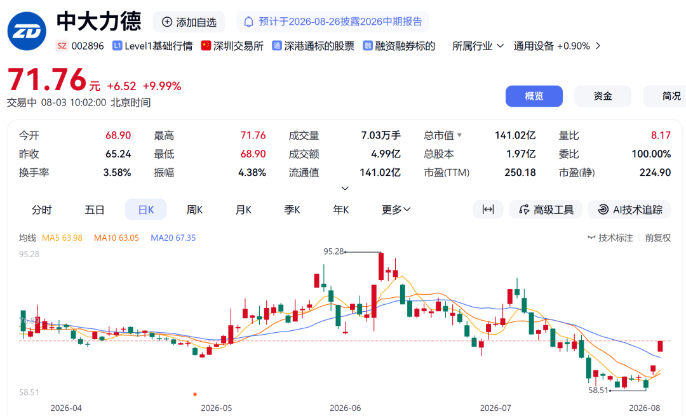This screenshot has width=686, height=416.
Task: Click the SZ market badge
Action: click(x=62, y=46)
